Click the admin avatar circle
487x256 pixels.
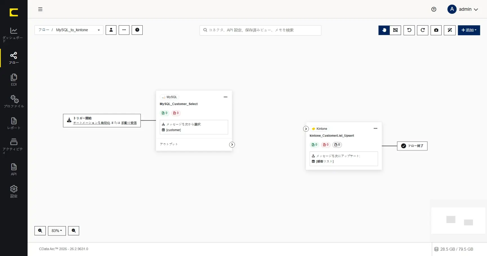pyautogui.click(x=452, y=9)
